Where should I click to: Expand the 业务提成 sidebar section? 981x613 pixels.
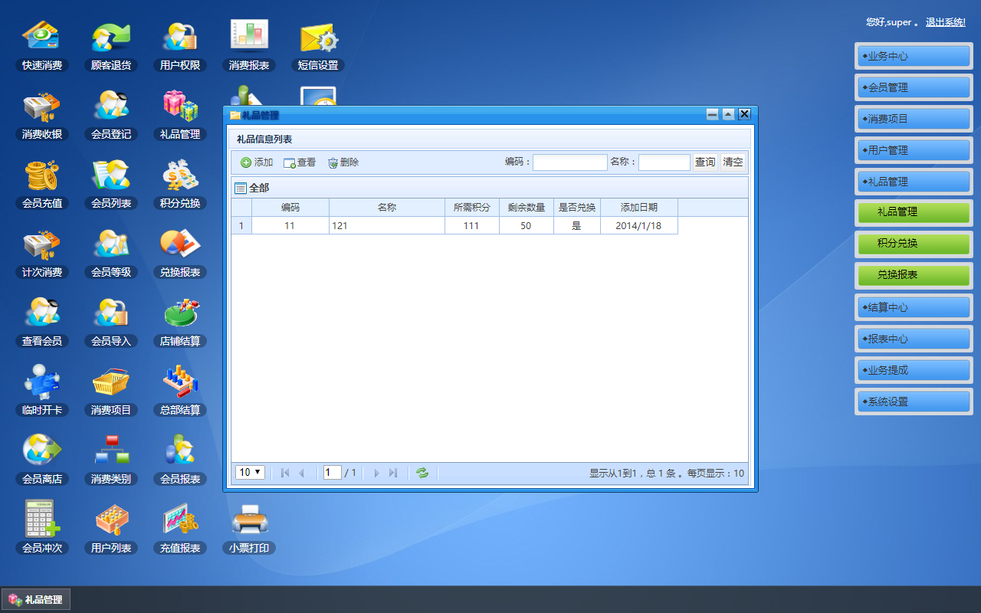(x=914, y=370)
